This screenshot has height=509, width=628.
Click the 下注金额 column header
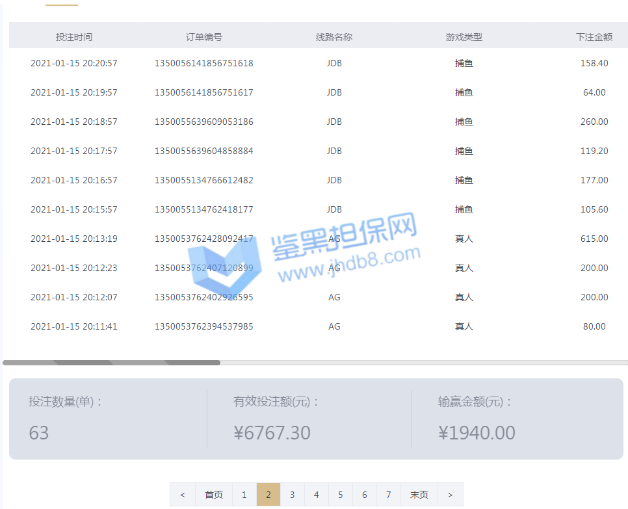click(x=594, y=37)
